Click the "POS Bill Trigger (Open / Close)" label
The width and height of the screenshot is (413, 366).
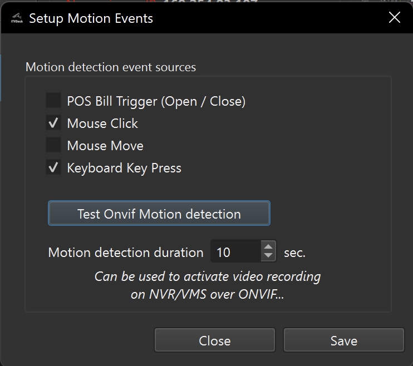coord(156,101)
